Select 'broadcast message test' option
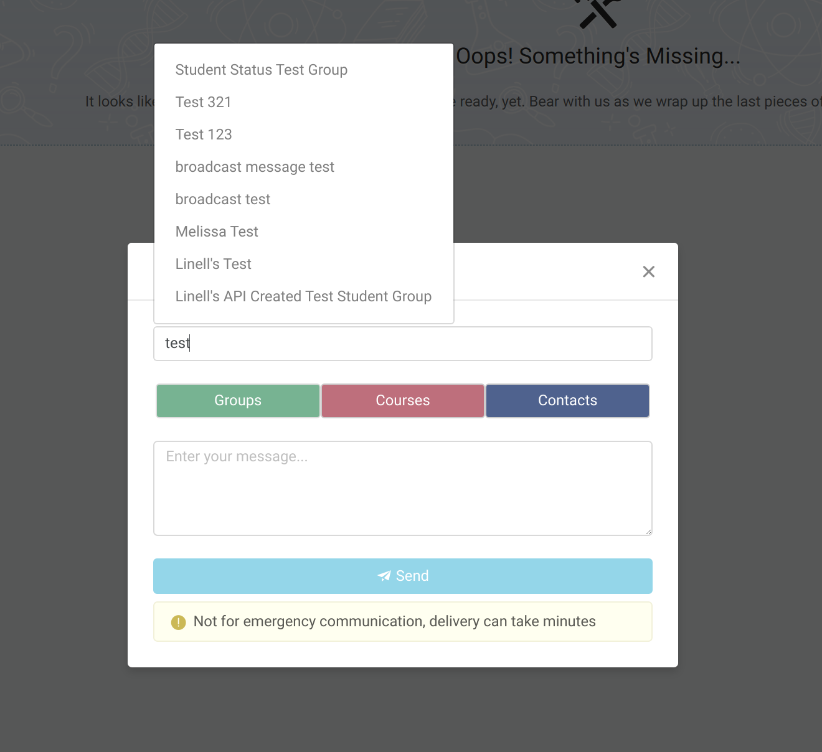 255,167
